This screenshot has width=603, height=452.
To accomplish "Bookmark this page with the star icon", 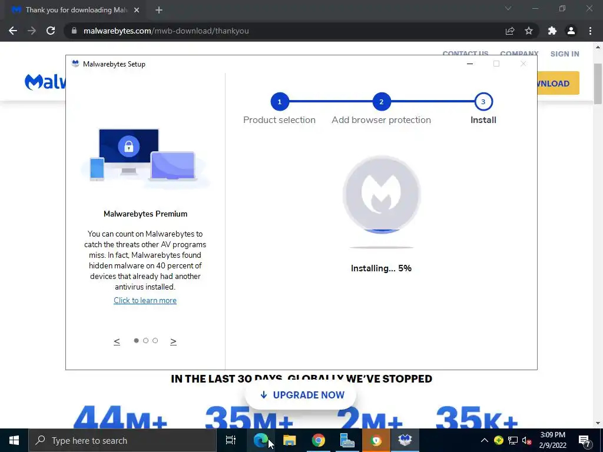I will click(529, 31).
